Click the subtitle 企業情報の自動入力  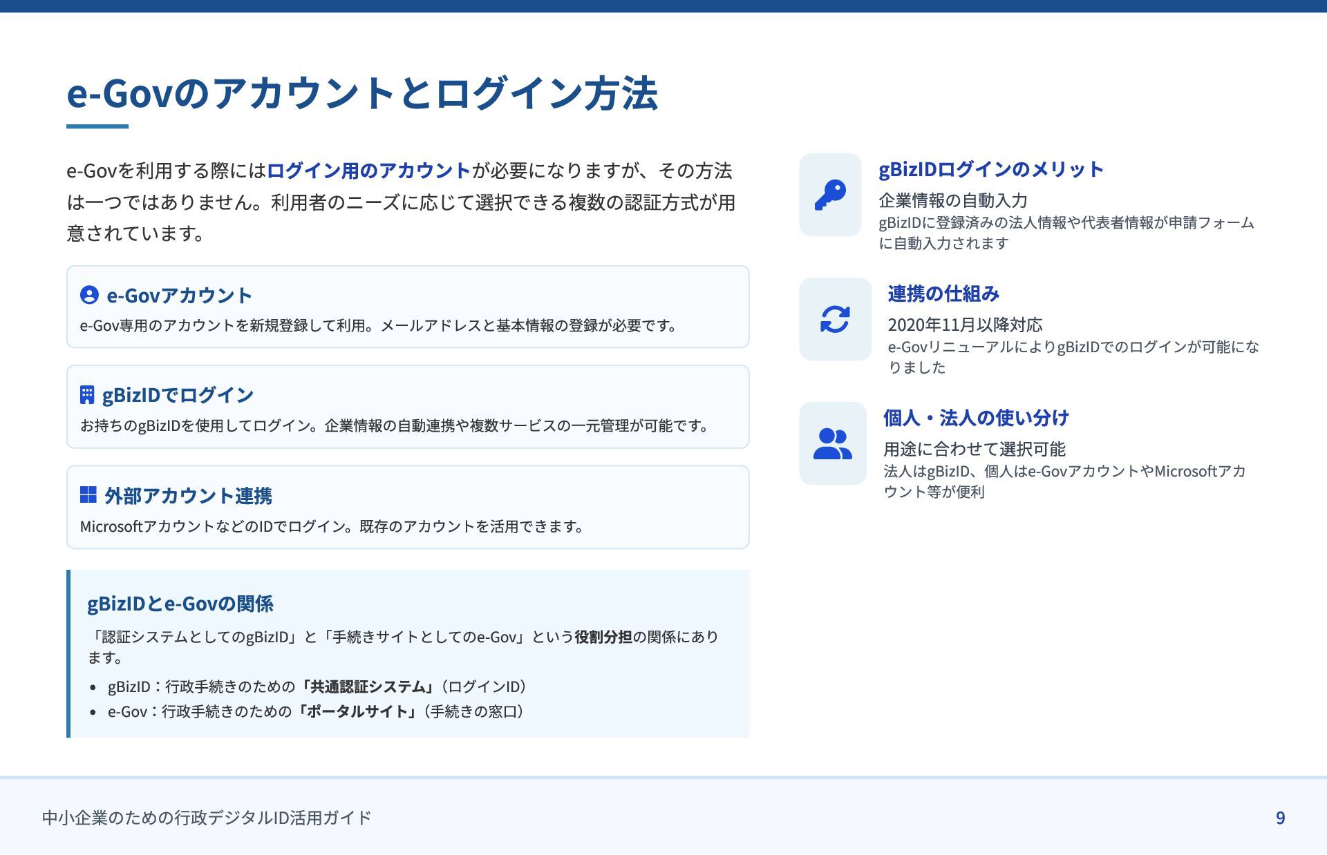[x=953, y=200]
